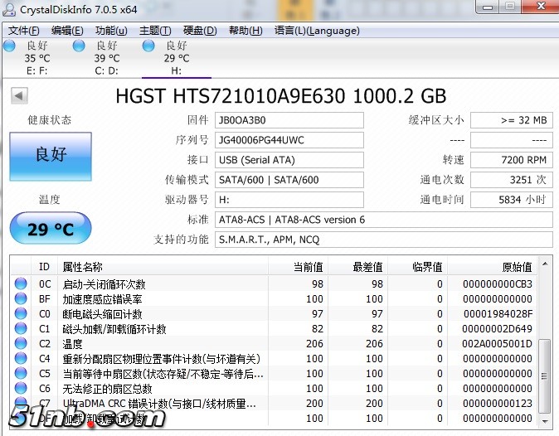Open the 文件(F) menu
The height and width of the screenshot is (436, 559).
tap(24, 31)
